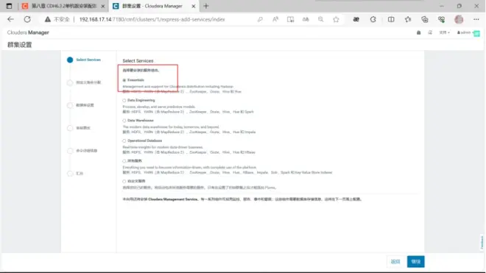Image resolution: width=486 pixels, height=273 pixels.
Task: Open the favorites list icon
Action: coord(408,19)
